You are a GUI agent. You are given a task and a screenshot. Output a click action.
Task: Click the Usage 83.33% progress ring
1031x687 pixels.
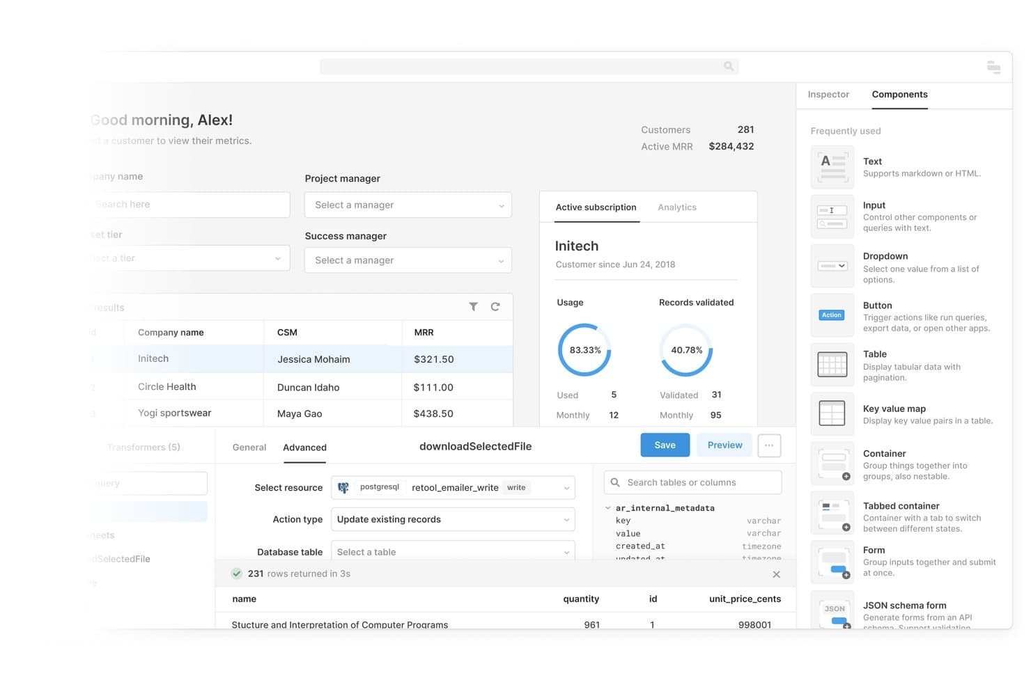(x=584, y=350)
